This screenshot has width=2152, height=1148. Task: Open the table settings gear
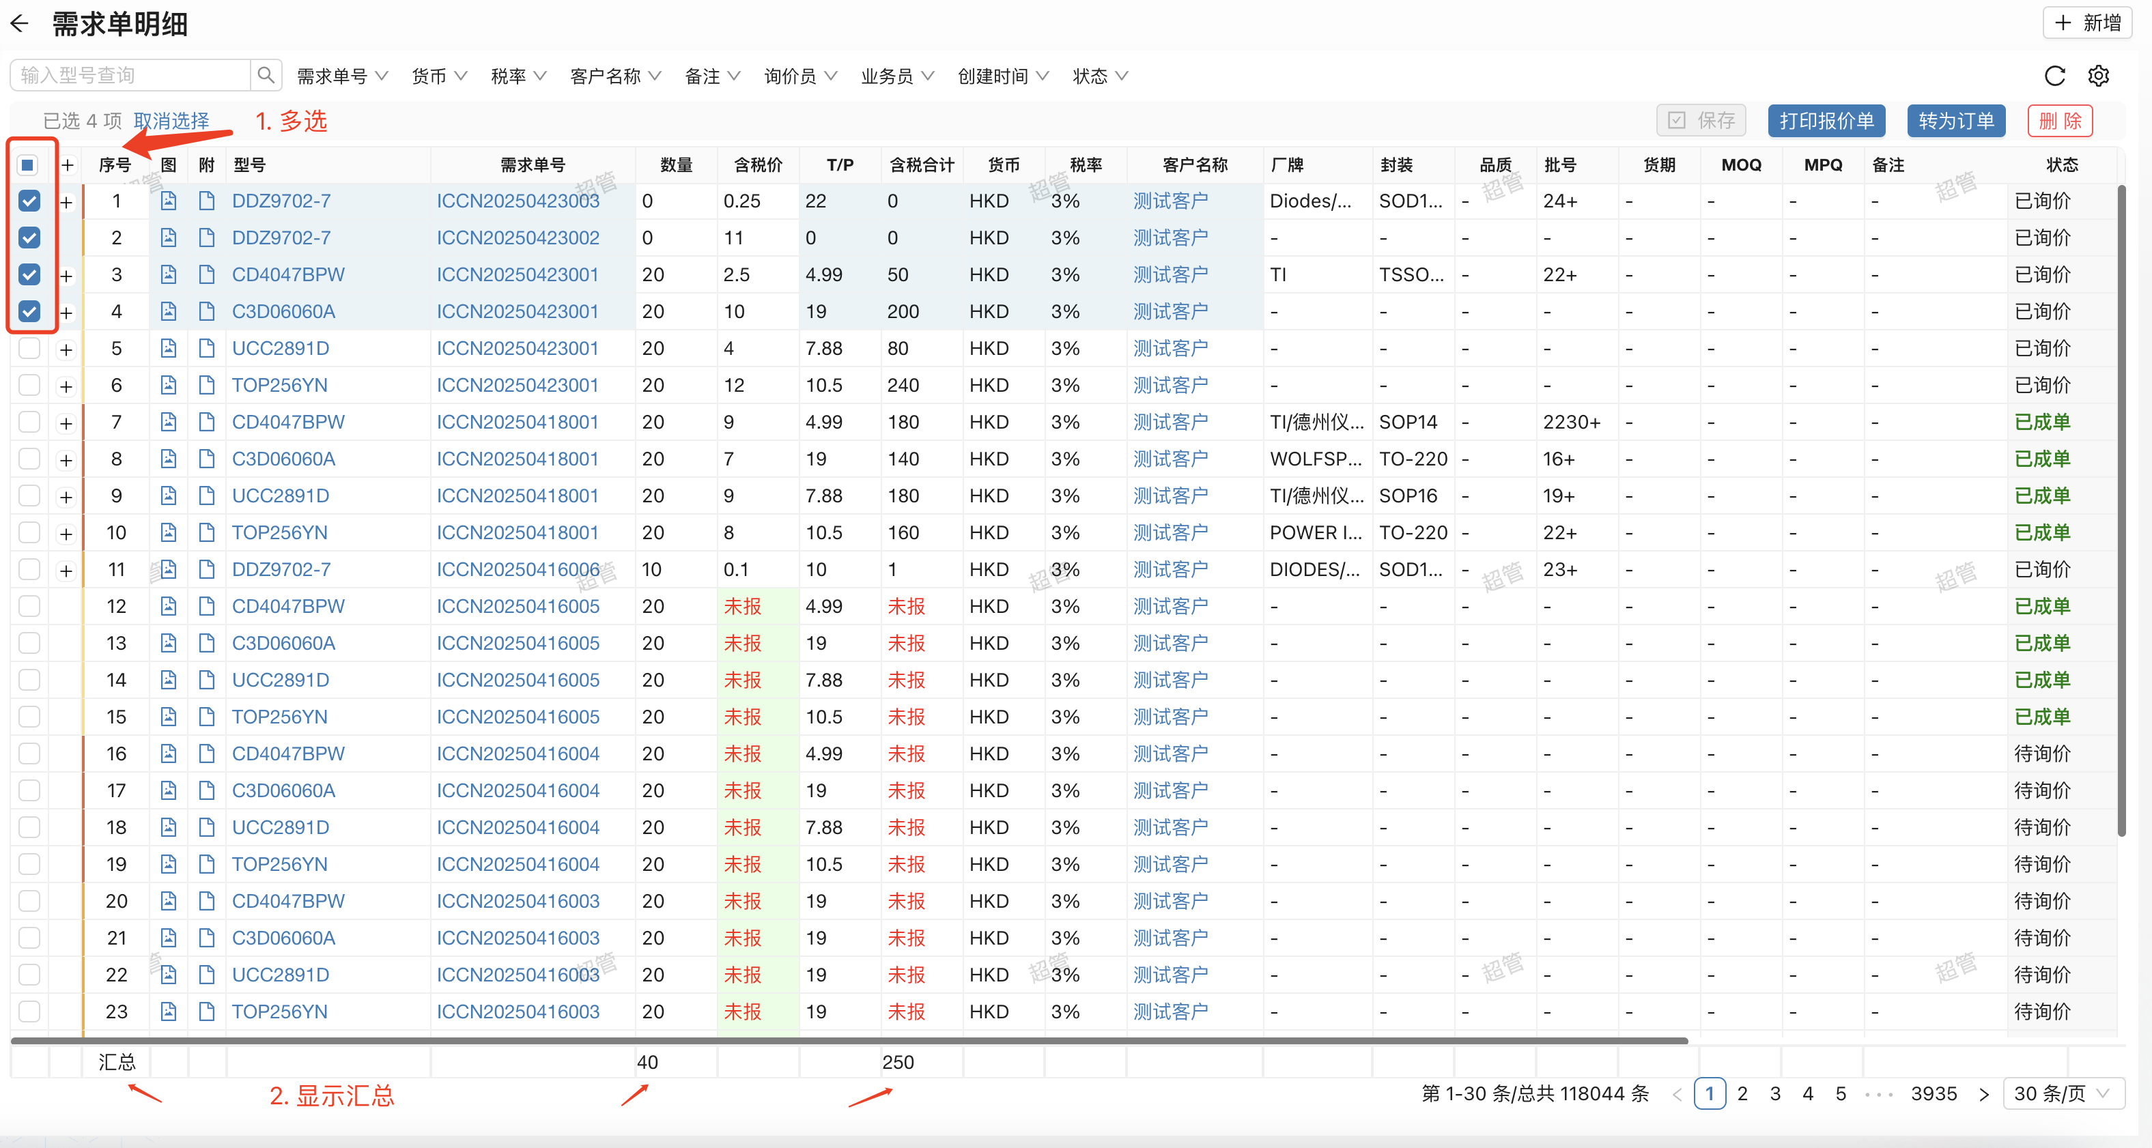pyautogui.click(x=2099, y=76)
